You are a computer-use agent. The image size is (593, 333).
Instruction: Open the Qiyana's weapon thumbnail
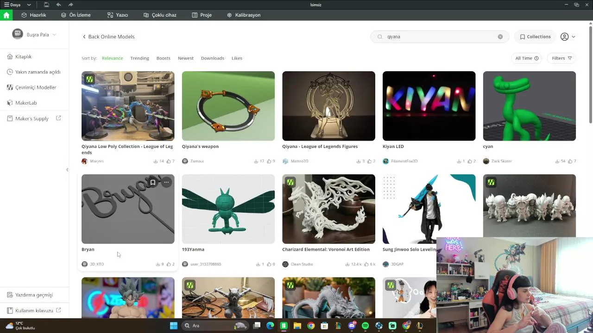point(228,106)
